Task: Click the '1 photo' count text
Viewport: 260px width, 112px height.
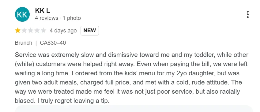Action: [72, 18]
